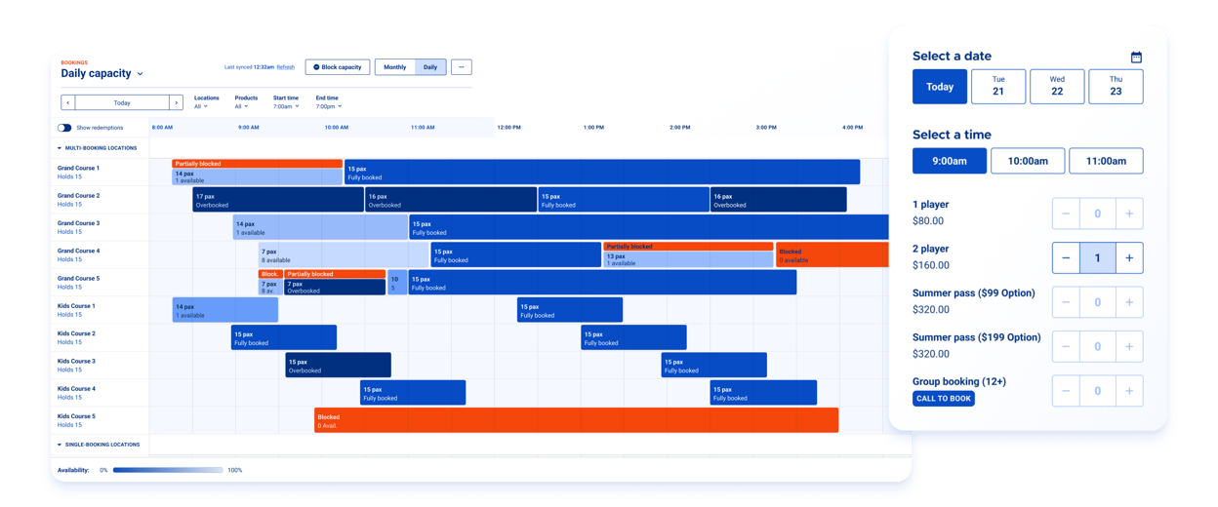Remove one Summer pass ($199 Option)
This screenshot has height=507, width=1218.
[1066, 346]
